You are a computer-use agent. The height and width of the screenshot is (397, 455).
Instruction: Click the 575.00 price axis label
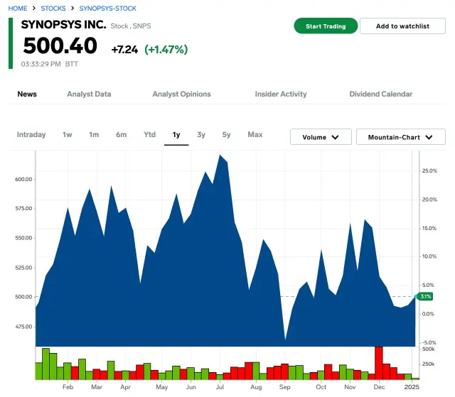click(23, 209)
